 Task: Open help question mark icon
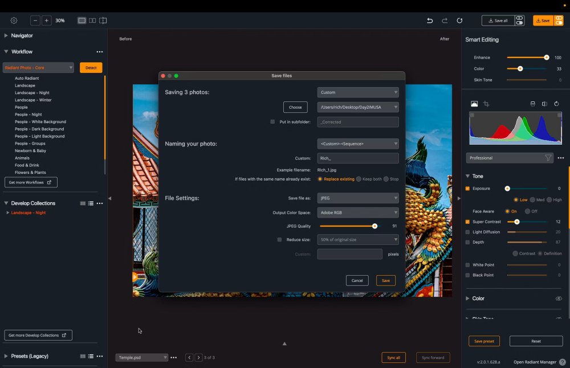click(563, 362)
